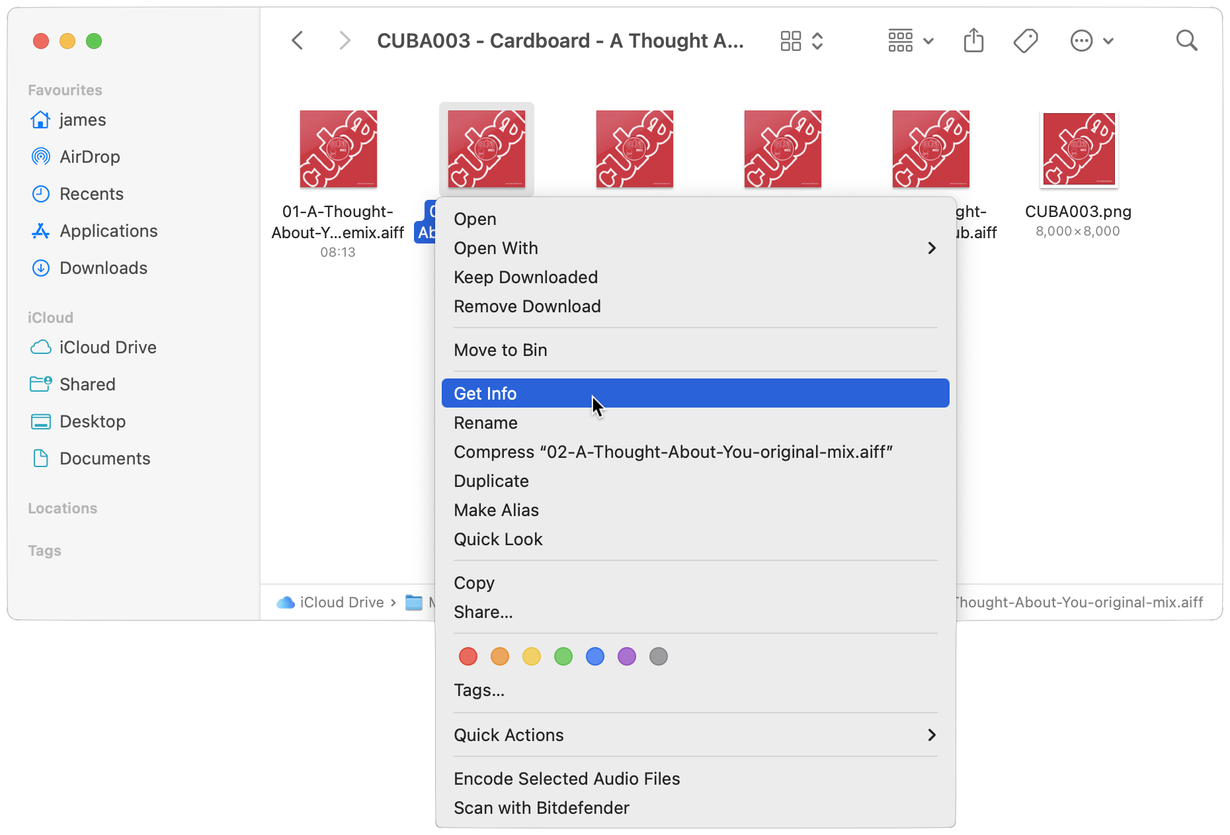1230x835 pixels.
Task: Select the CUBA003.png thumbnail
Action: click(1079, 150)
